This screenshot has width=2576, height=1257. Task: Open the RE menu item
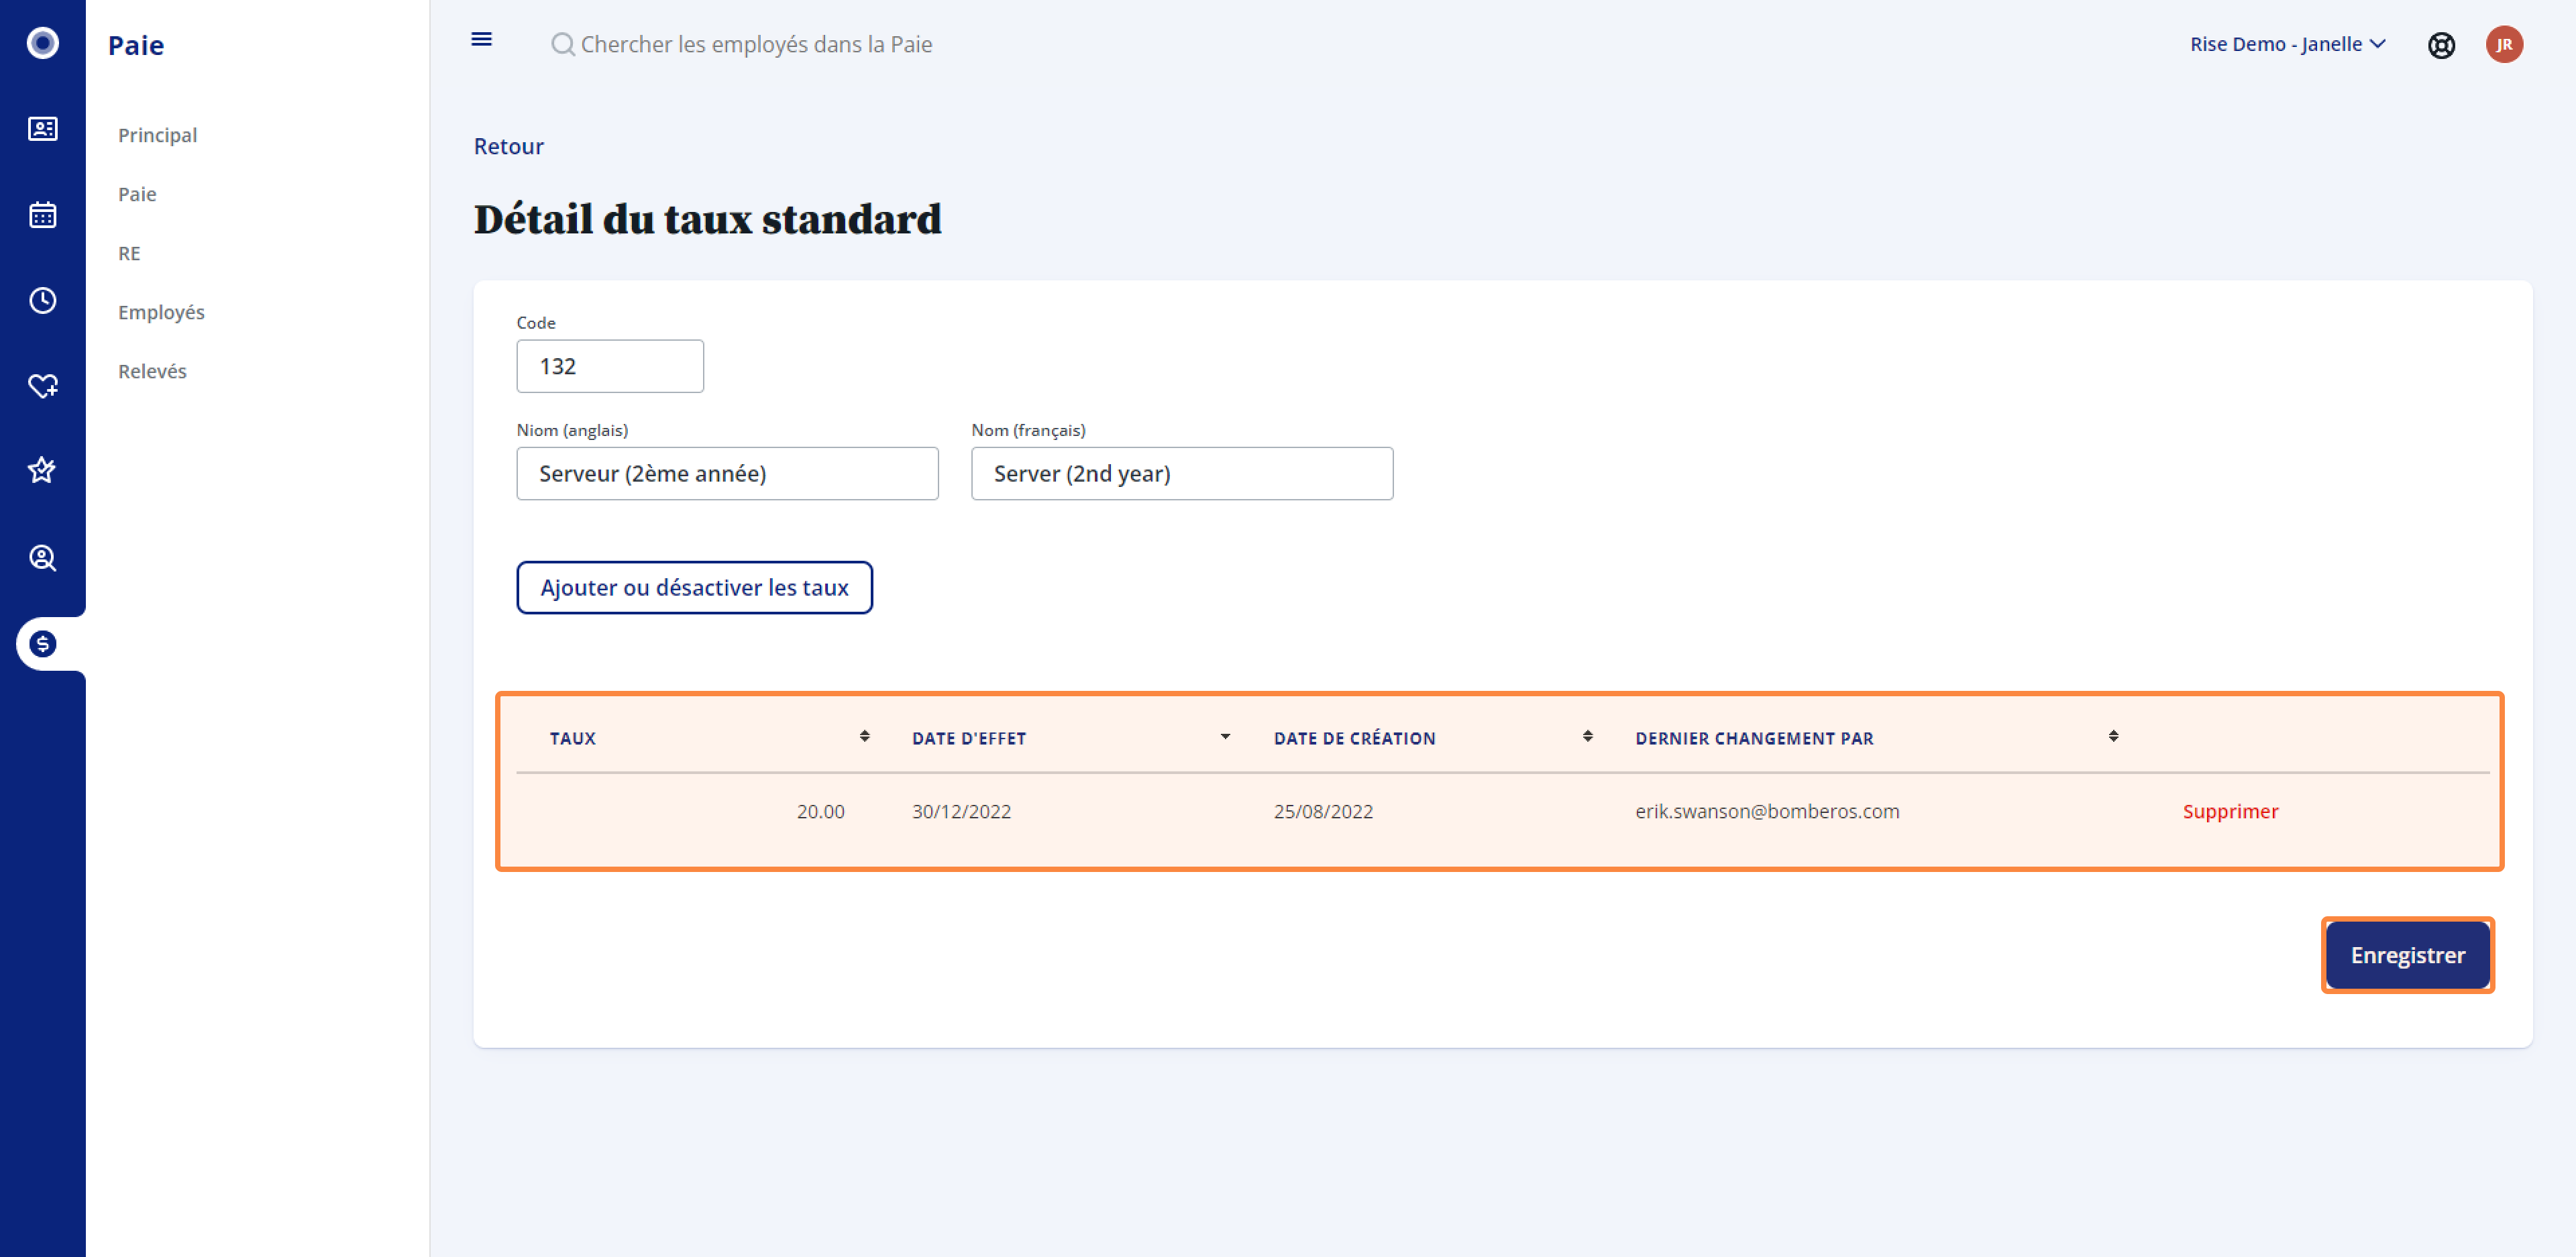click(x=129, y=253)
